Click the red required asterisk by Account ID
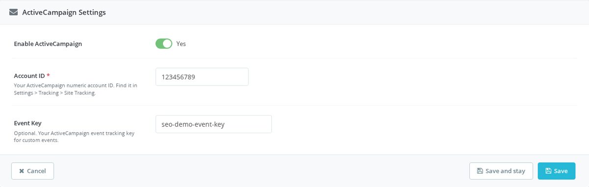589x187 pixels. click(49, 76)
